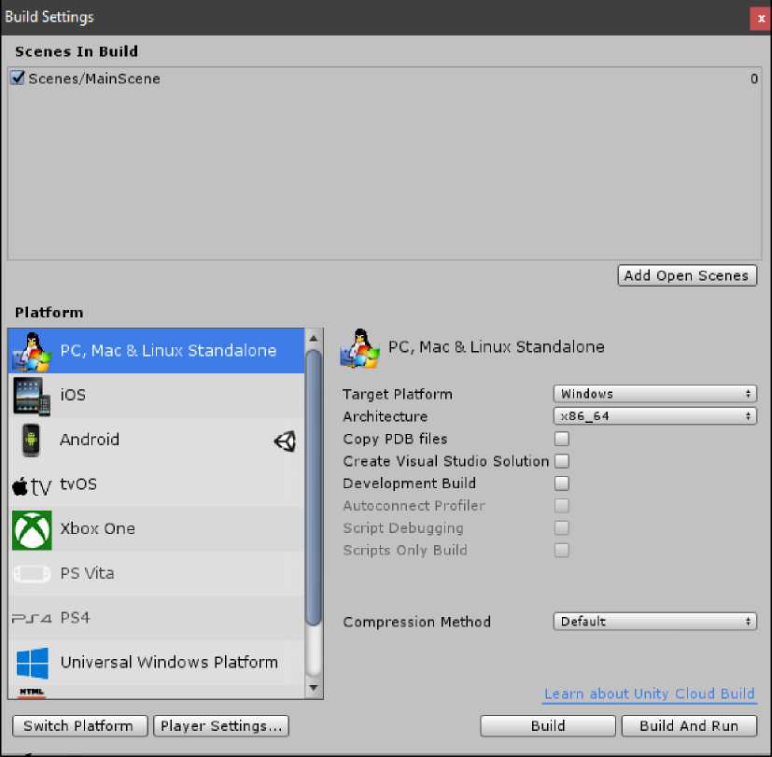
Task: Click the iOS devices icon
Action: coord(32,396)
